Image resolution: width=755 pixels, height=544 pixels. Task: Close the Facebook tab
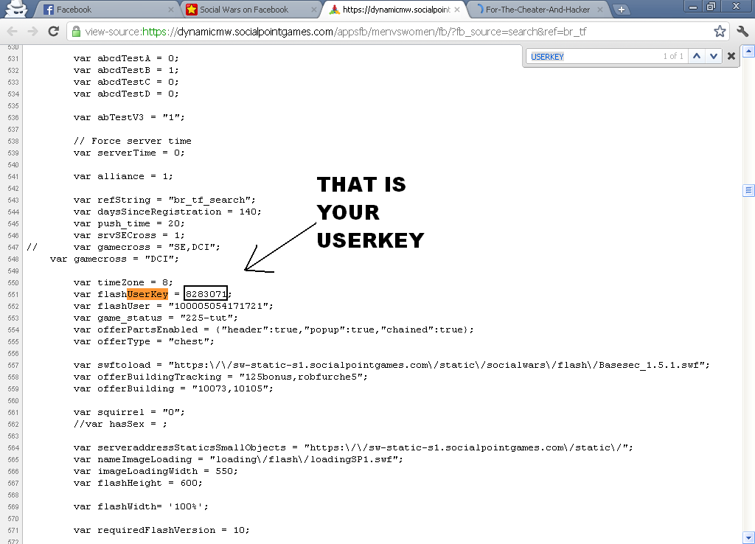click(x=170, y=10)
